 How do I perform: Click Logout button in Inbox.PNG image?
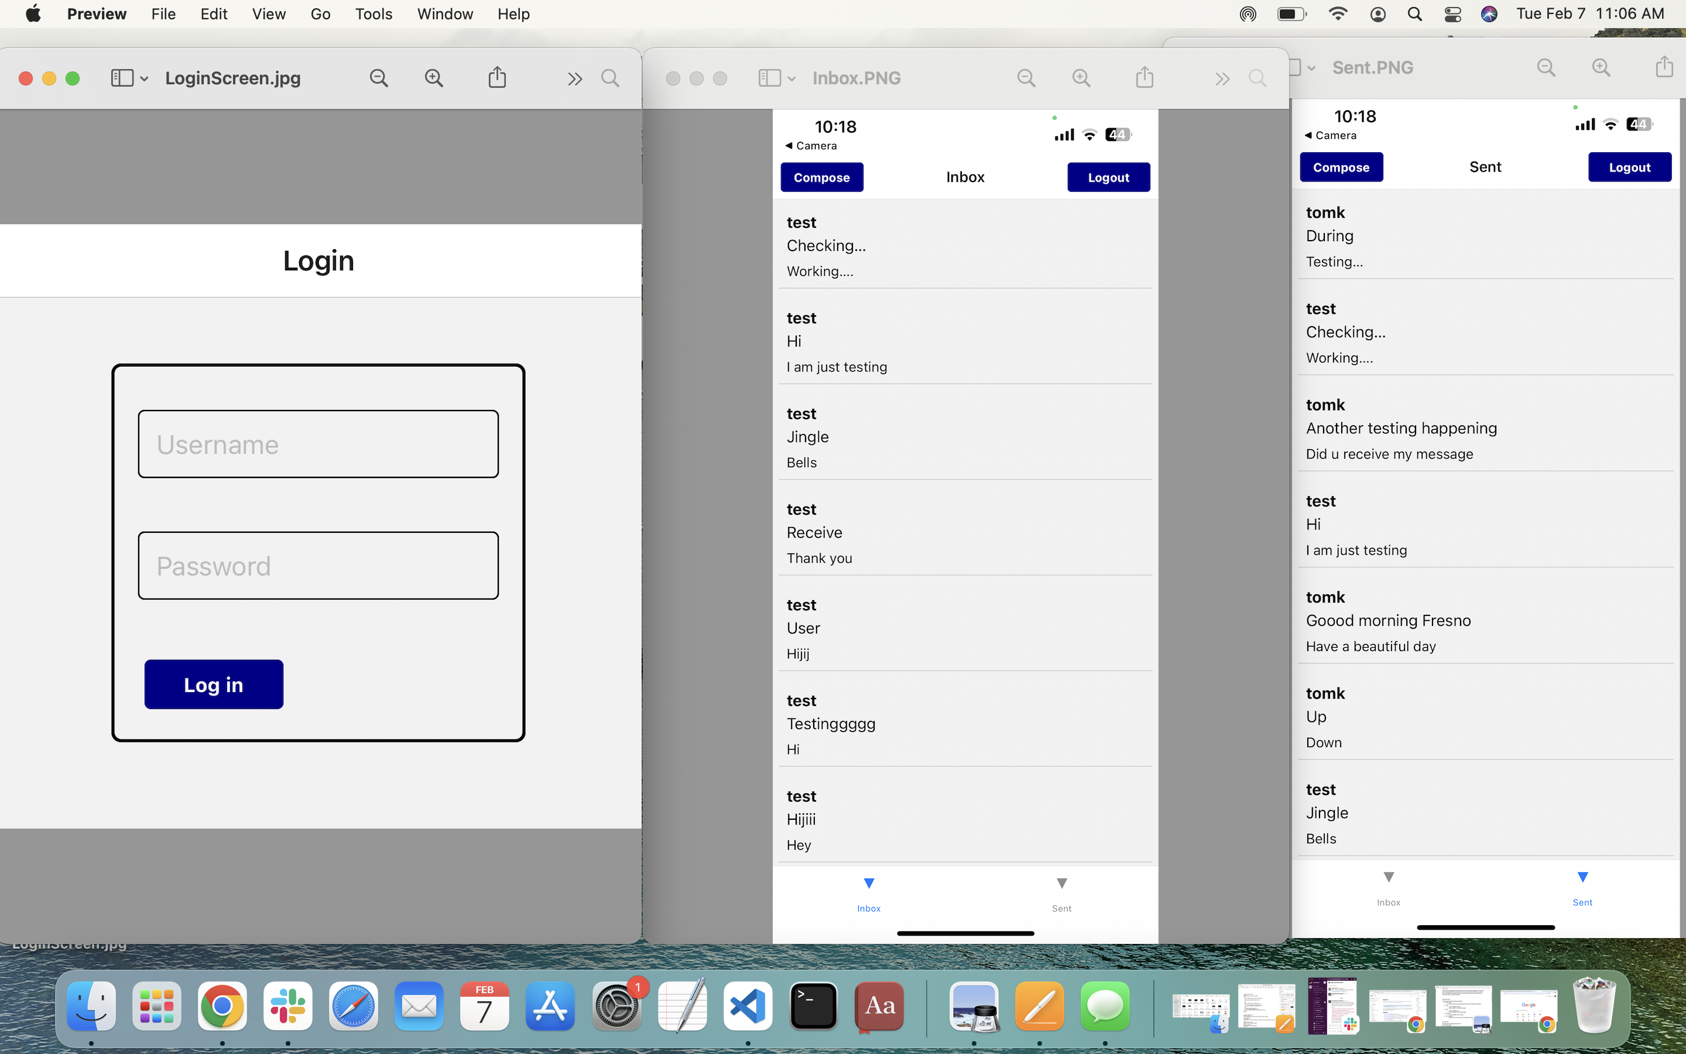point(1108,177)
